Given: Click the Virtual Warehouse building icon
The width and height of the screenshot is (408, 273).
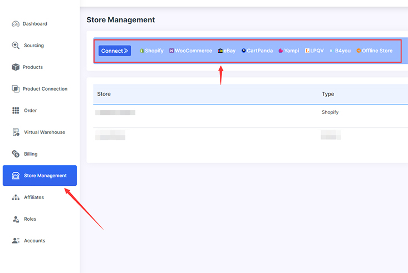Looking at the screenshot, I should point(16,132).
